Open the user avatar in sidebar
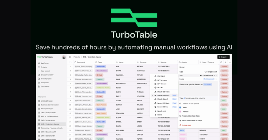 64,57
